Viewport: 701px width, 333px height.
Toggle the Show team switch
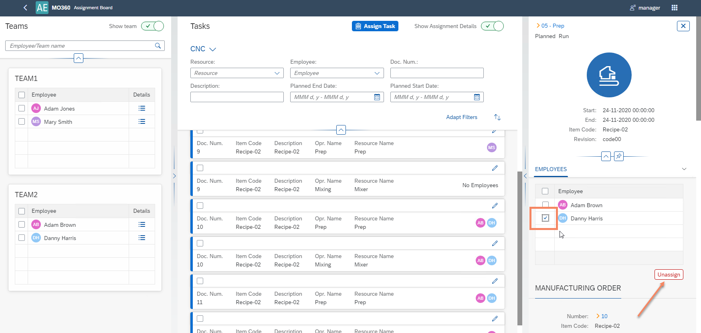coord(152,26)
